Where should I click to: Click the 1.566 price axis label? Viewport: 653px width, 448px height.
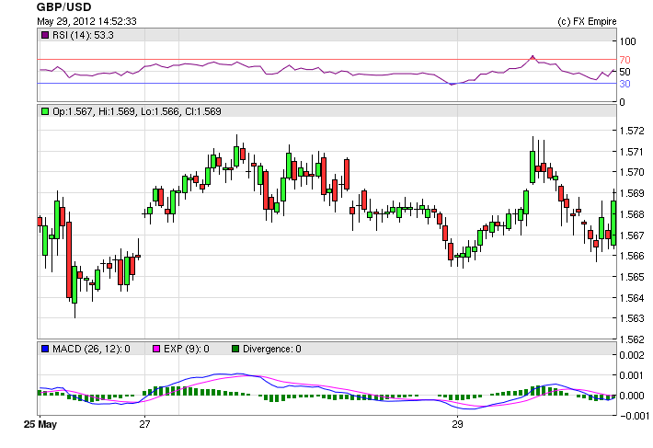[632, 256]
